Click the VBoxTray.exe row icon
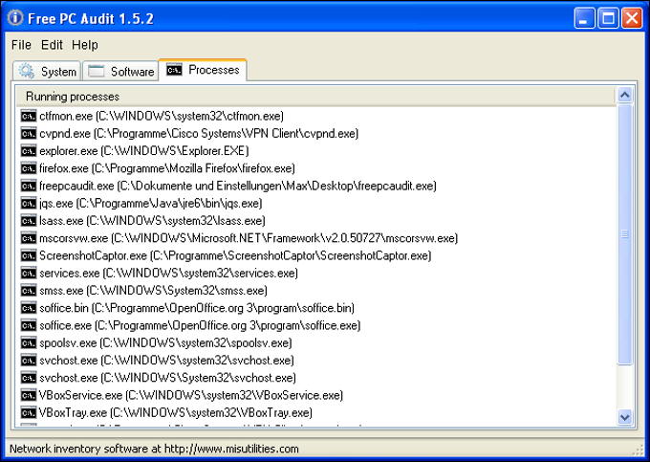The width and height of the screenshot is (650, 462). [x=29, y=412]
